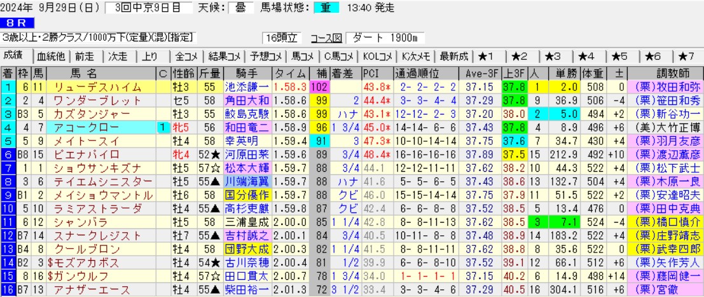704x297 pixels.
Task: Sort by the タイム column header
Action: (x=290, y=72)
